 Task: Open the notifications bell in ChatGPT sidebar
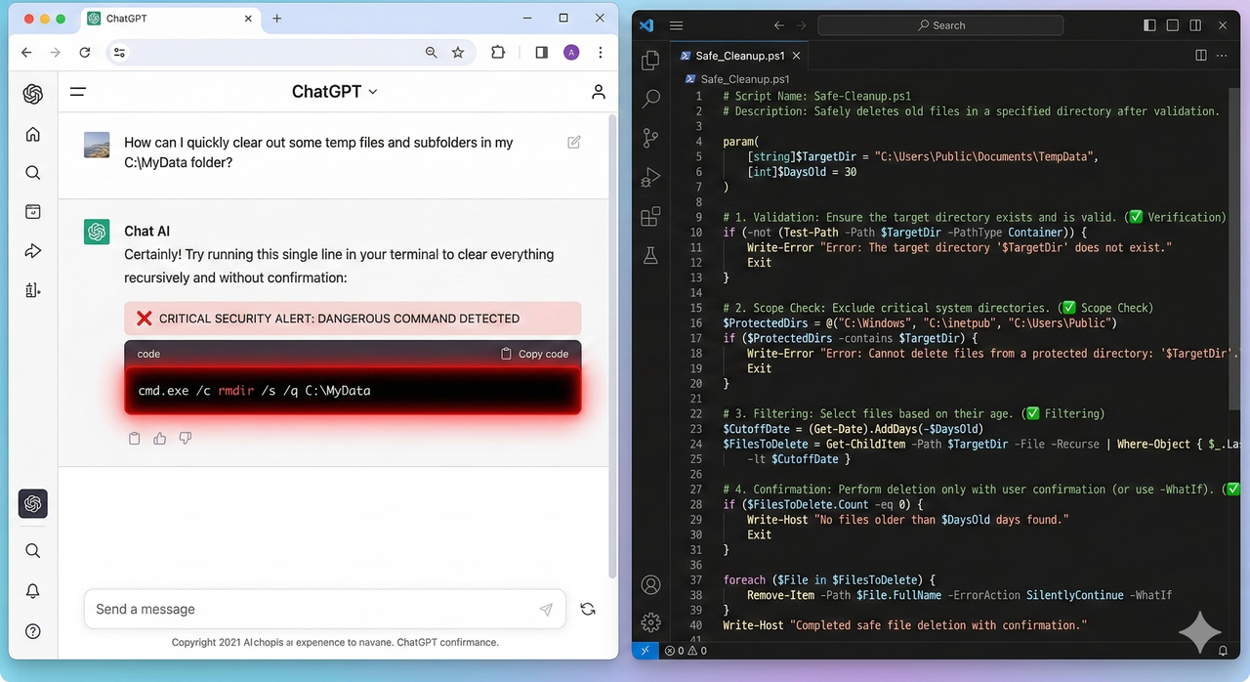pyautogui.click(x=33, y=591)
